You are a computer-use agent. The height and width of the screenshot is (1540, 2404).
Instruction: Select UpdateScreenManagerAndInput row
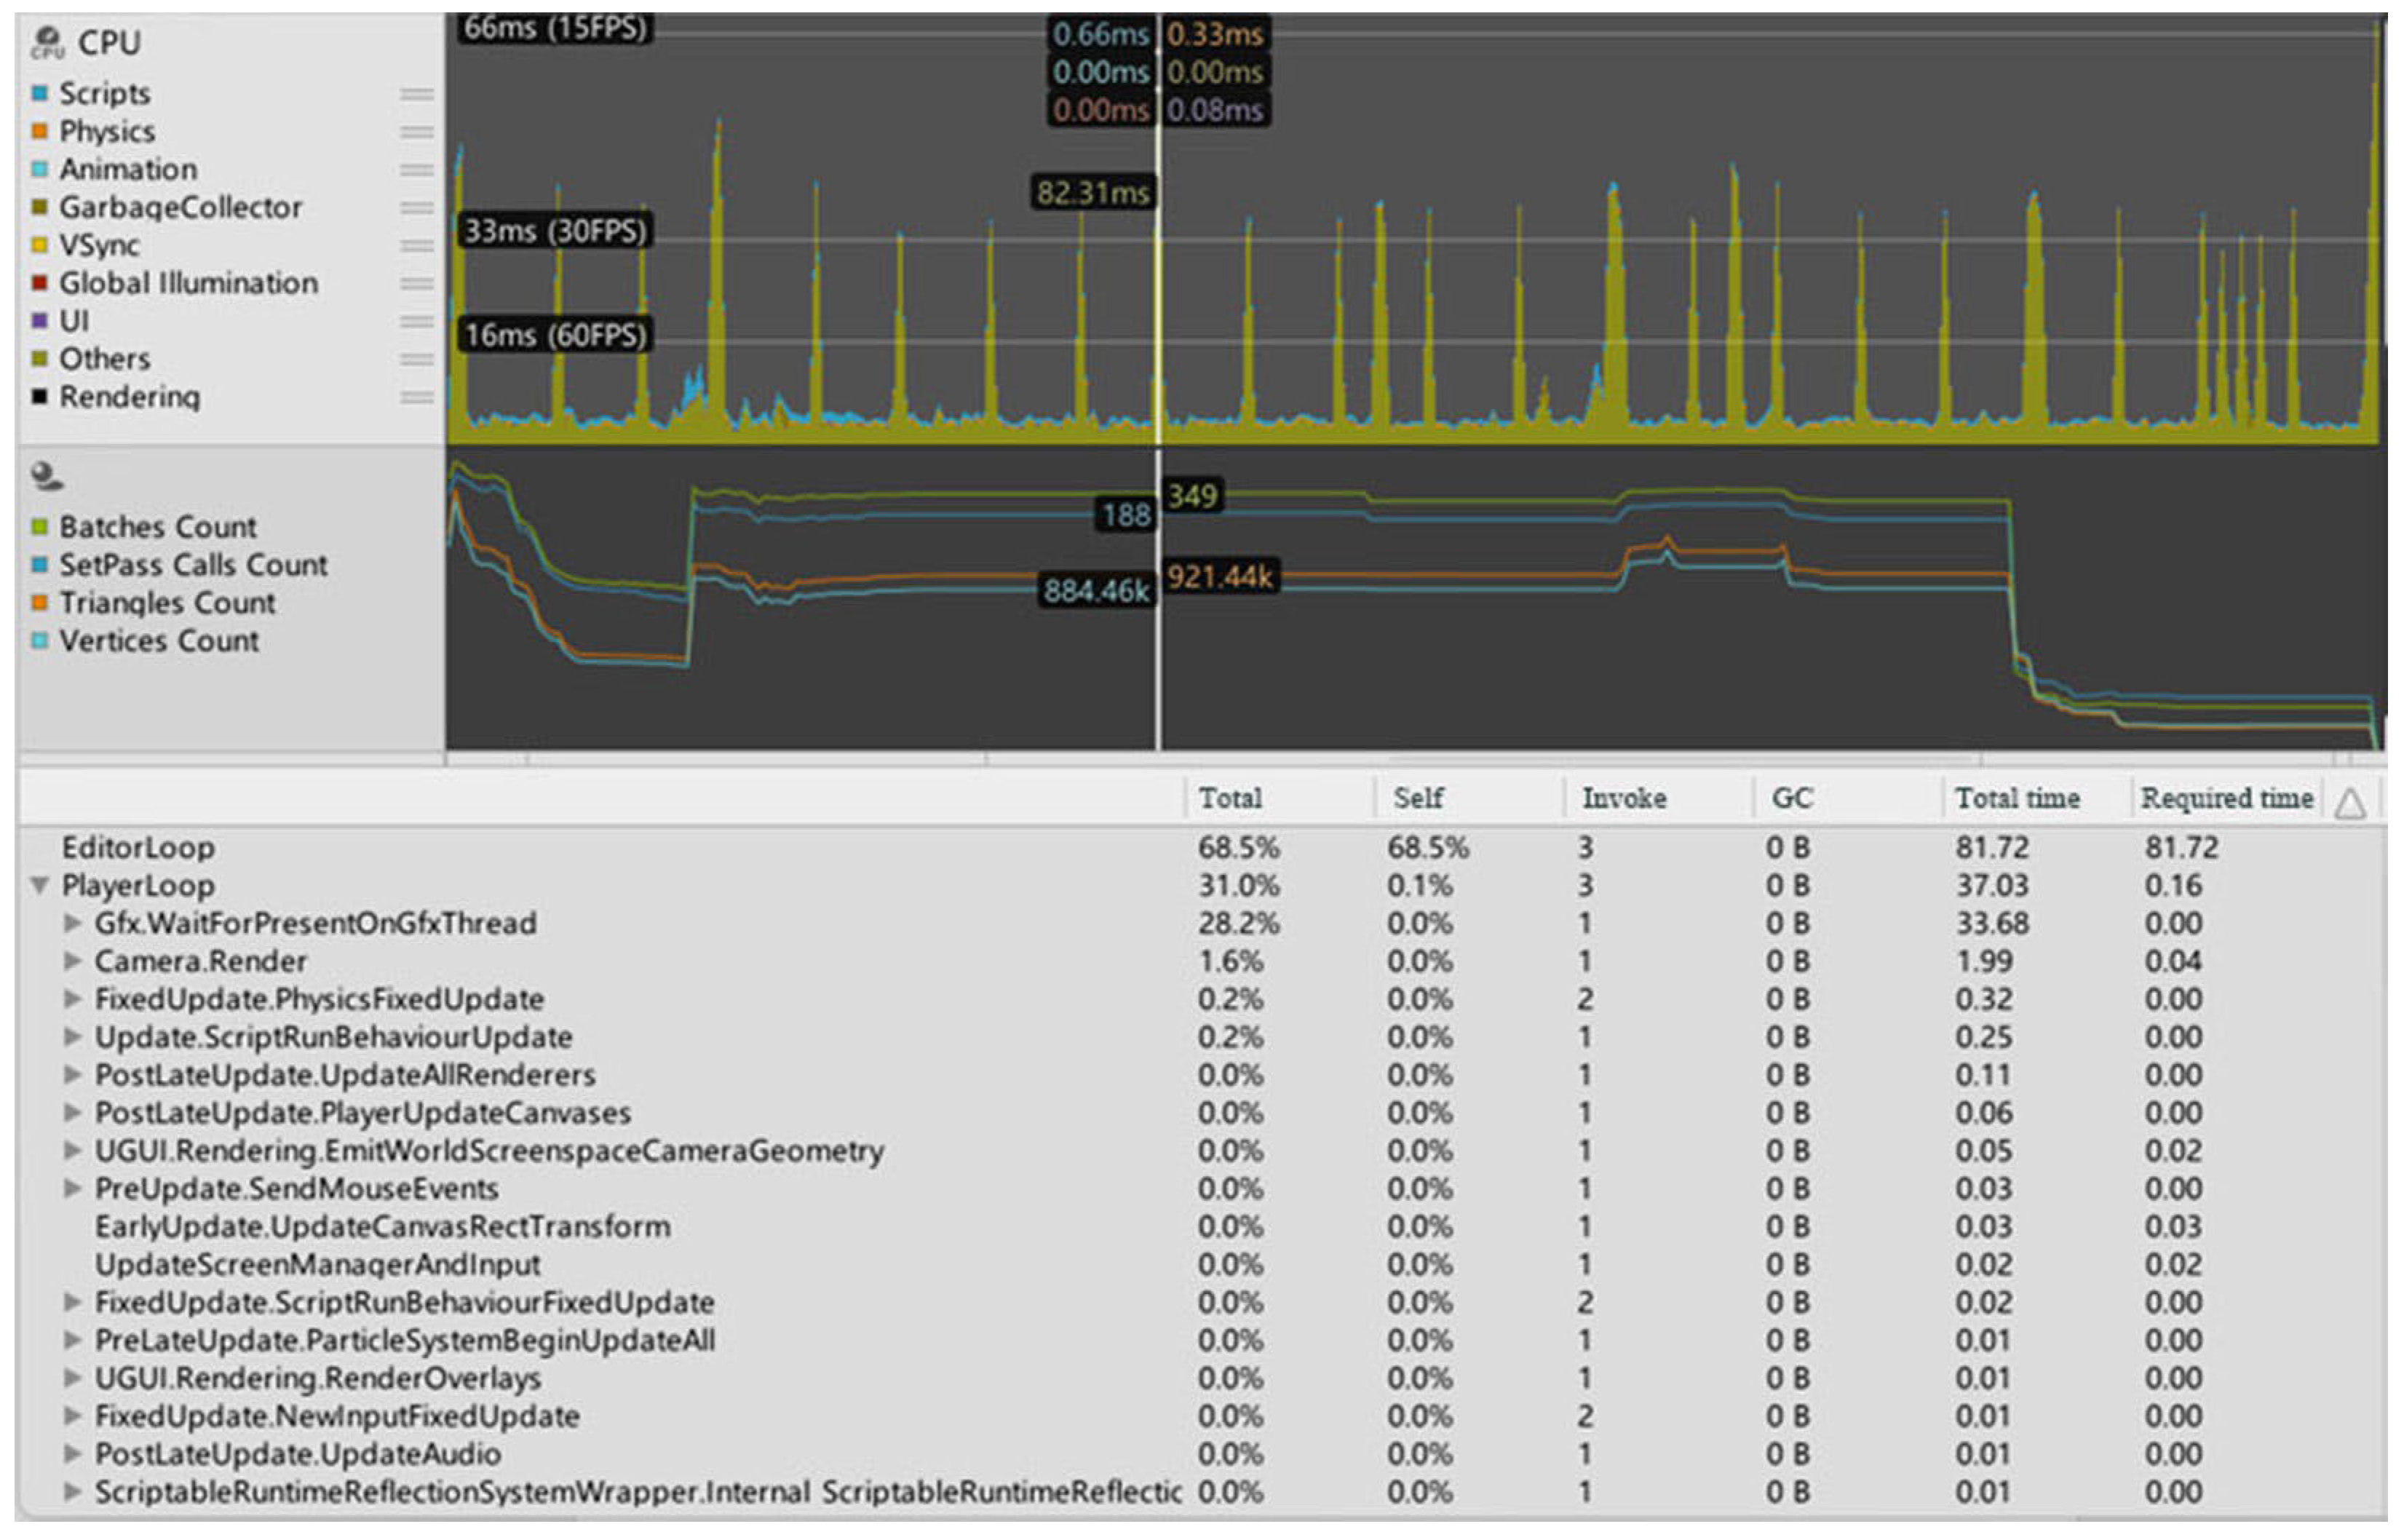point(317,1265)
